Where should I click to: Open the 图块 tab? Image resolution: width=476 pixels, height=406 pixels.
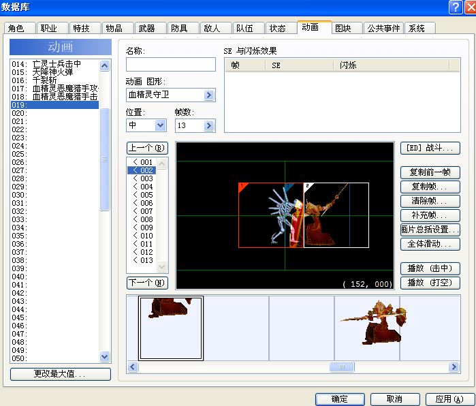[x=347, y=28]
